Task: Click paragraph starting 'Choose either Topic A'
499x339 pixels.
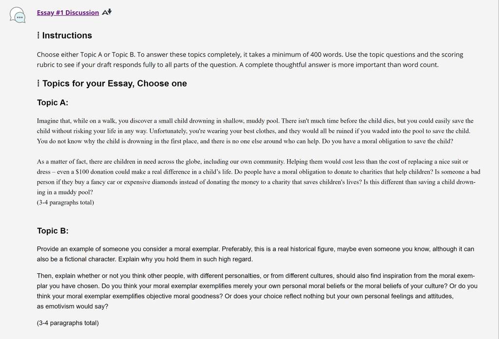Action: [250, 59]
